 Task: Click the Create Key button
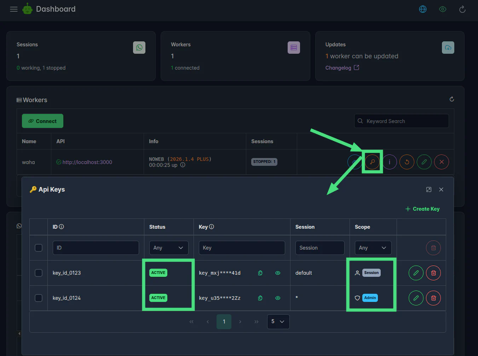[x=422, y=209]
